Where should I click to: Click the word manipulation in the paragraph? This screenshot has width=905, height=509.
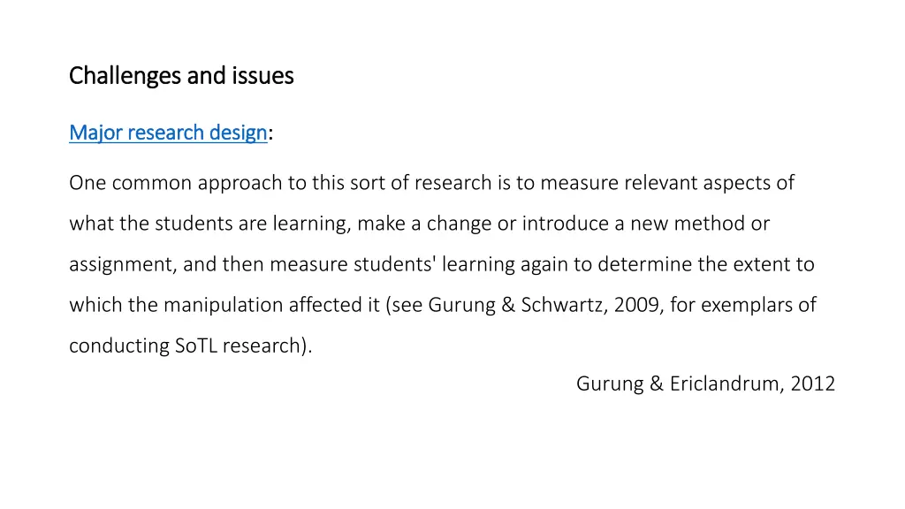tap(224, 305)
